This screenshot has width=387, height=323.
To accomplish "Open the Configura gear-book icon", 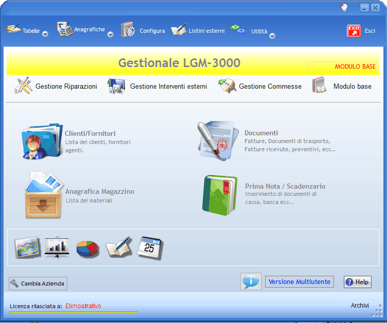I will (127, 30).
